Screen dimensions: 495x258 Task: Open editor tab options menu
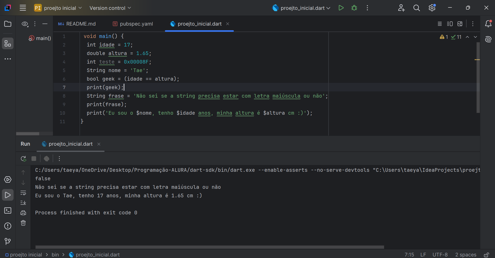473,24
